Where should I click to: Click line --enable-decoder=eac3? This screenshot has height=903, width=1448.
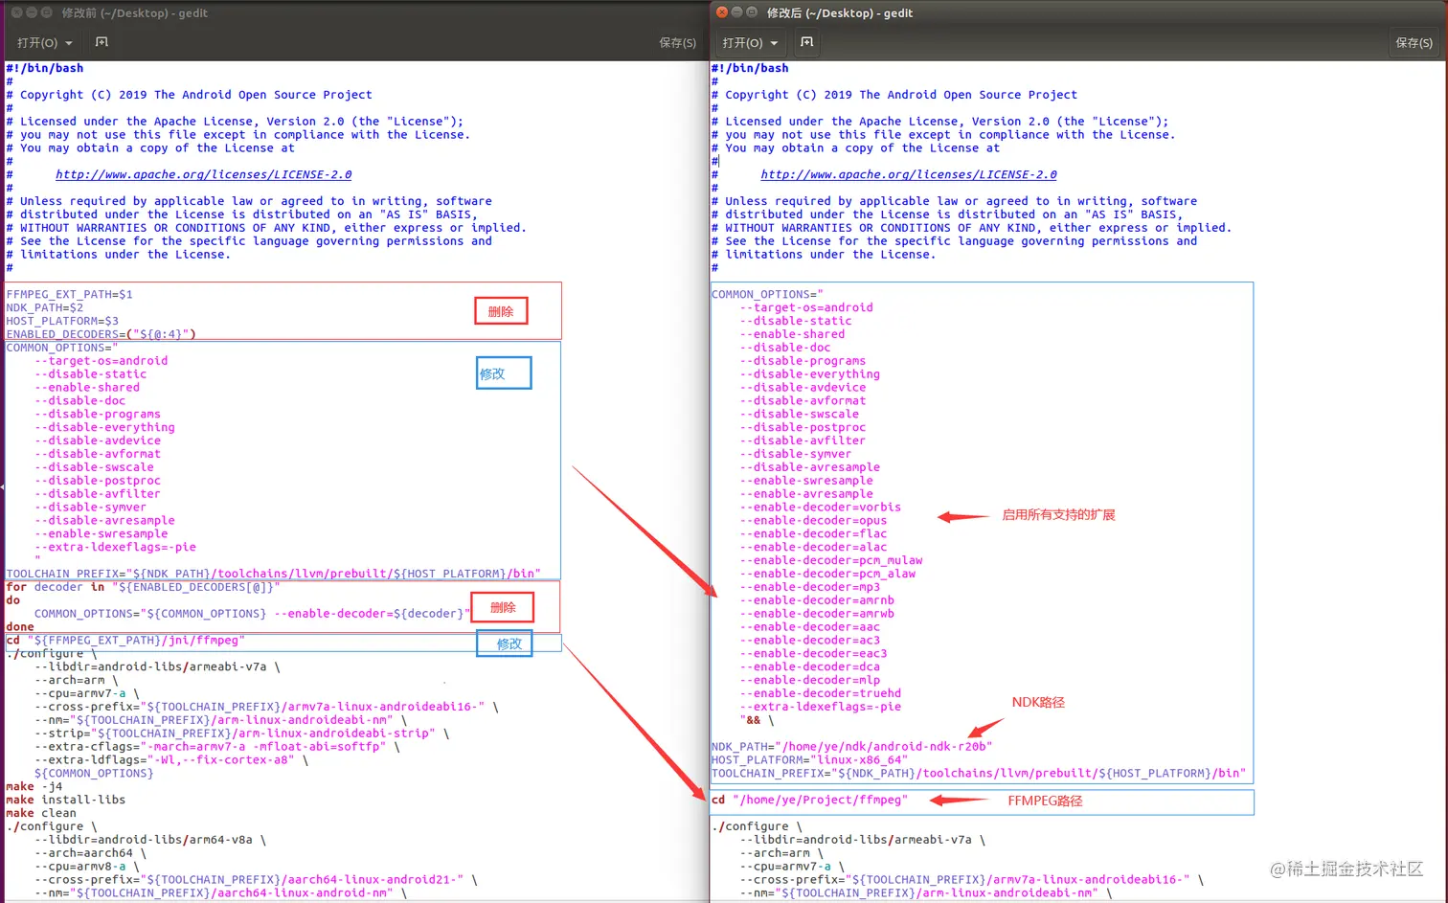tap(813, 654)
